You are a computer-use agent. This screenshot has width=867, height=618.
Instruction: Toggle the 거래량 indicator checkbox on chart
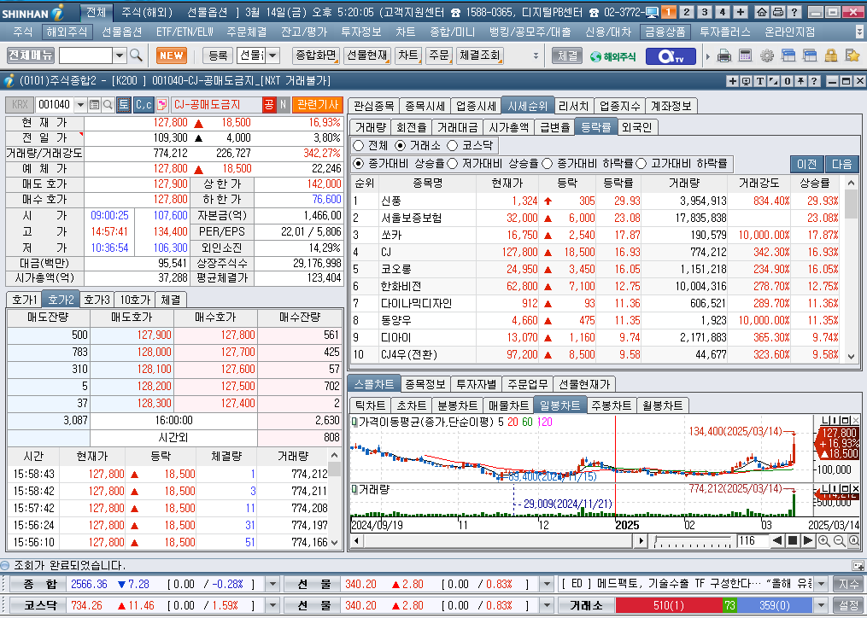pos(354,489)
